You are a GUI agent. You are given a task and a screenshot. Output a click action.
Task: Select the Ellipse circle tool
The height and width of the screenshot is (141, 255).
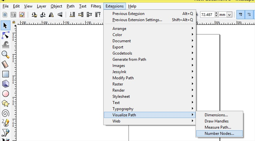click(x=5, y=94)
